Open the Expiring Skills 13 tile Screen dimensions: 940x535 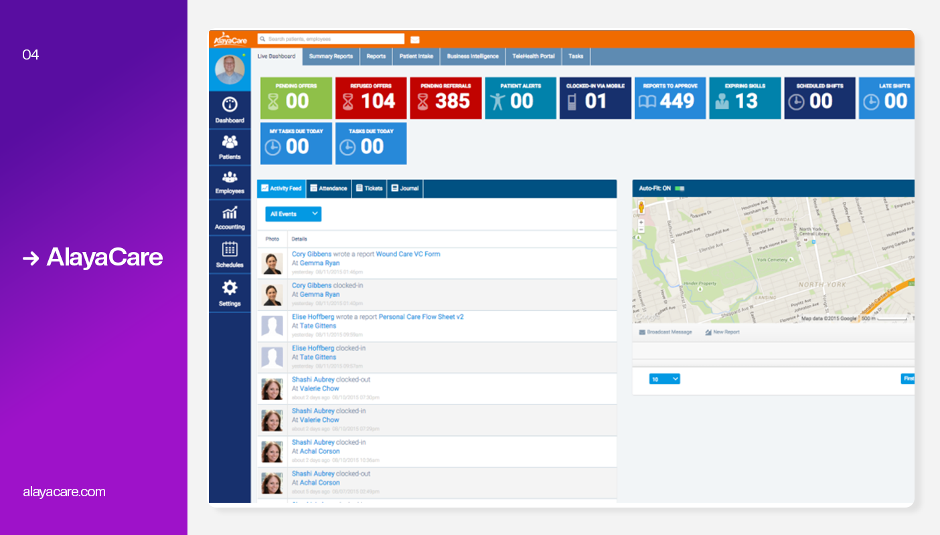745,98
